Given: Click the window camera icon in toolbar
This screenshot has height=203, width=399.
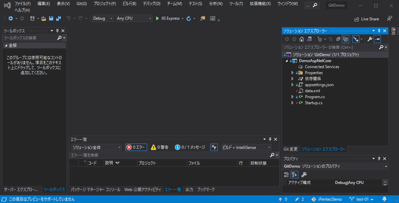Looking at the screenshot, I should click(x=213, y=18).
